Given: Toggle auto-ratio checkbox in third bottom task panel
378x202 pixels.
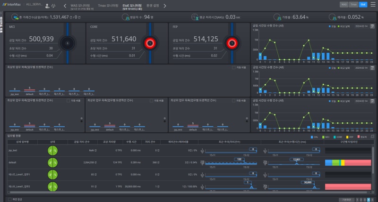Looking at the screenshot, I should coord(233,101).
